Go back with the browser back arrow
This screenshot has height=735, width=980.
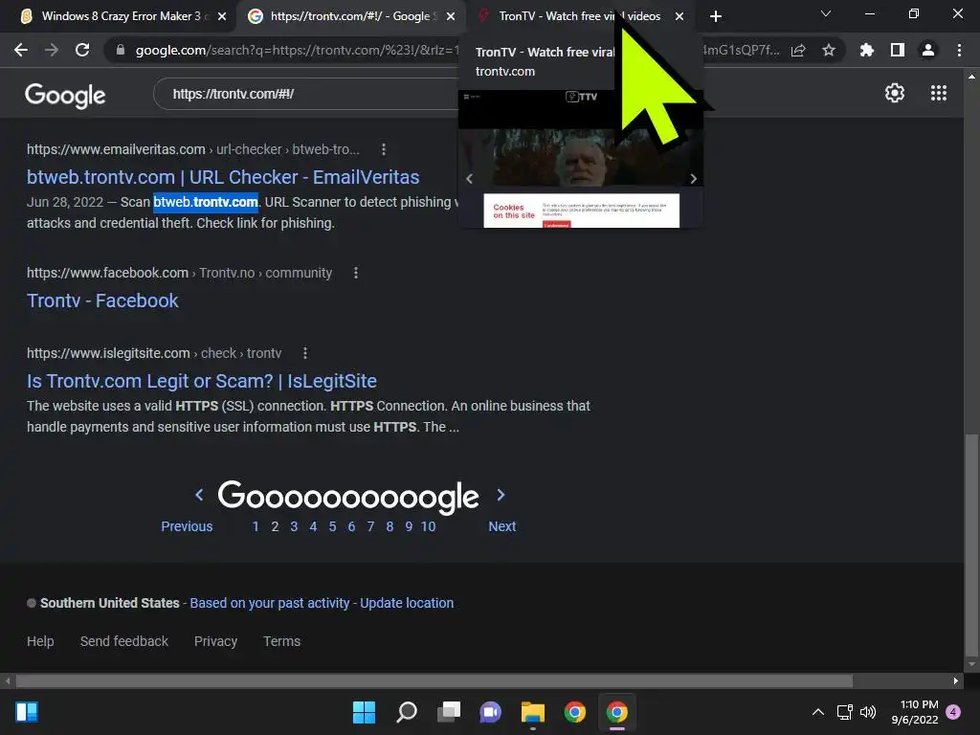21,50
